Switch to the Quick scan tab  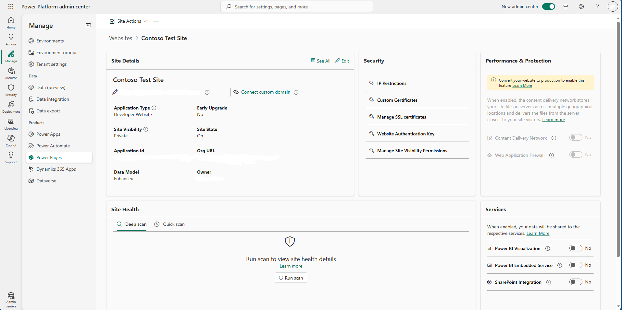[x=169, y=224]
